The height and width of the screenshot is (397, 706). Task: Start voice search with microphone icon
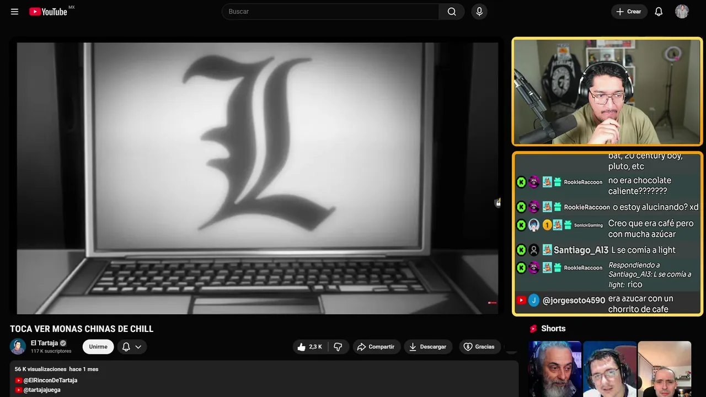pos(479,12)
